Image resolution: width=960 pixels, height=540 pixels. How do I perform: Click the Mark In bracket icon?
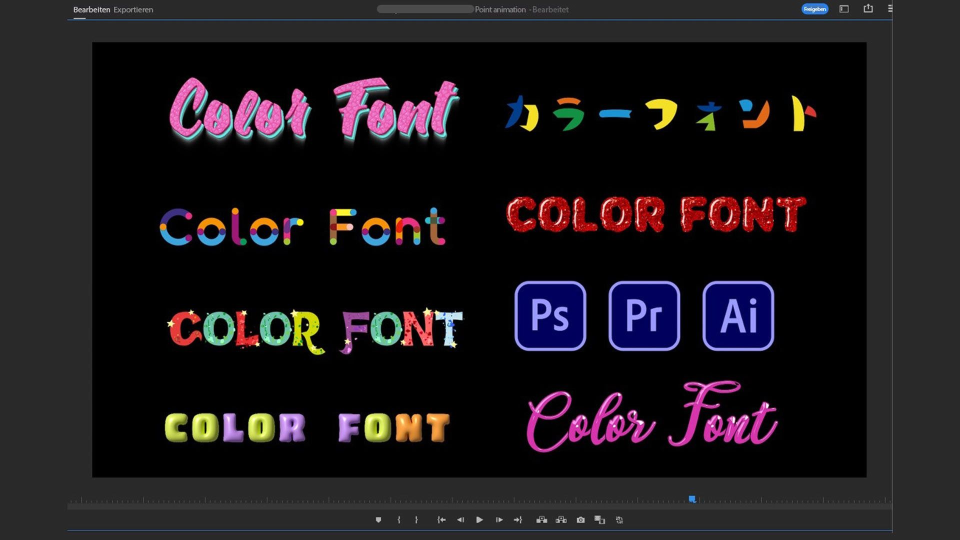tap(398, 520)
